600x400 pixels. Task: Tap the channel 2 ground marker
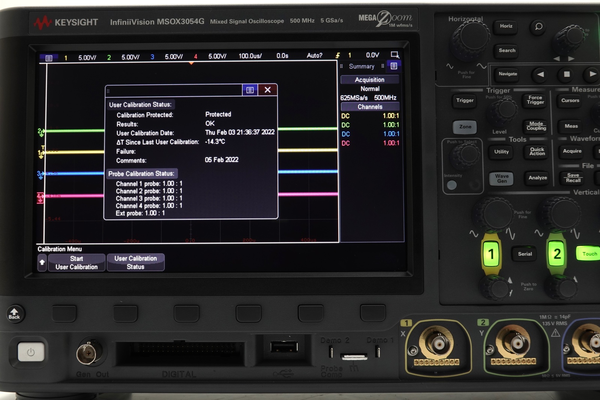41,132
